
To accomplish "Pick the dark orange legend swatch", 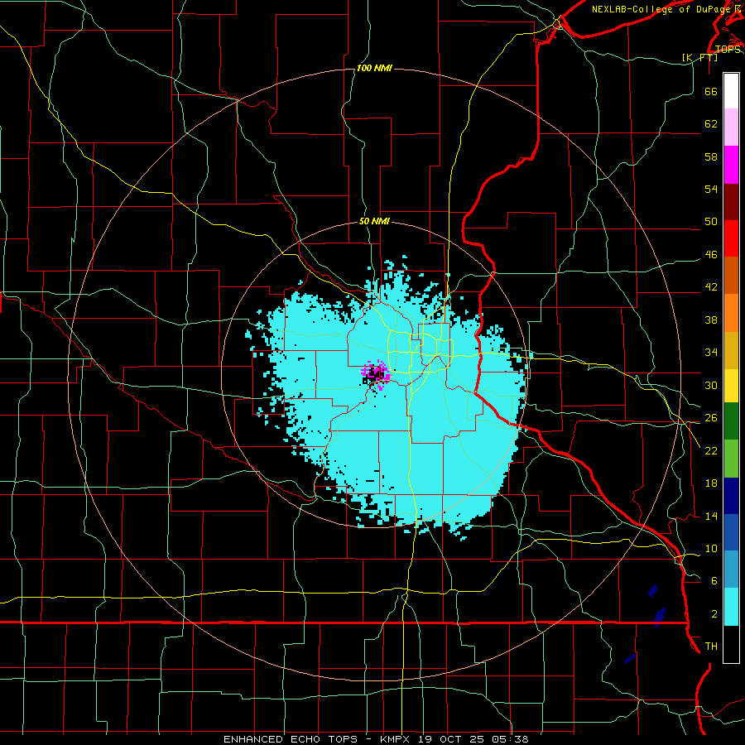I will (731, 275).
